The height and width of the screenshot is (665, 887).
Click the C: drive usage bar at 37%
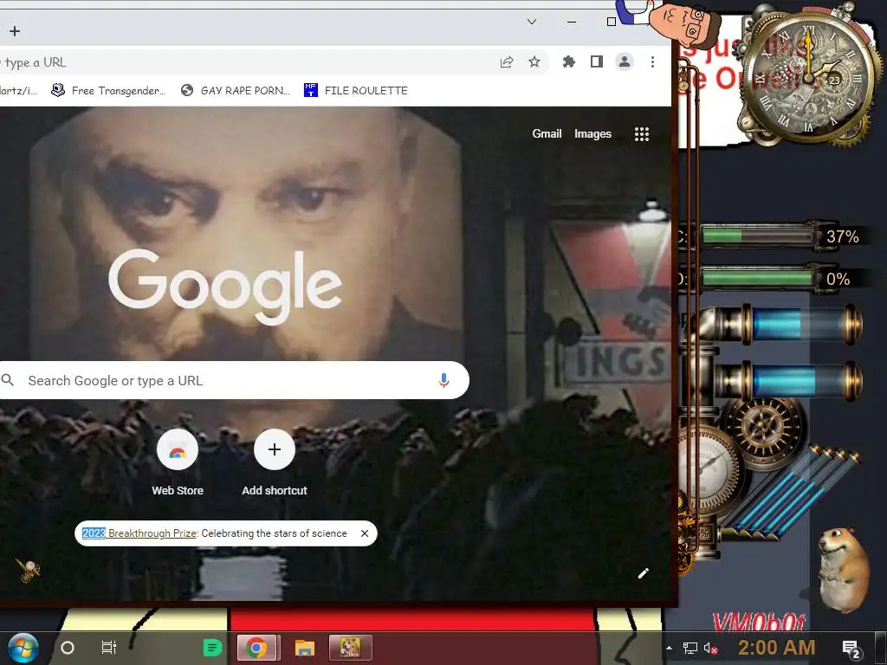[757, 235]
